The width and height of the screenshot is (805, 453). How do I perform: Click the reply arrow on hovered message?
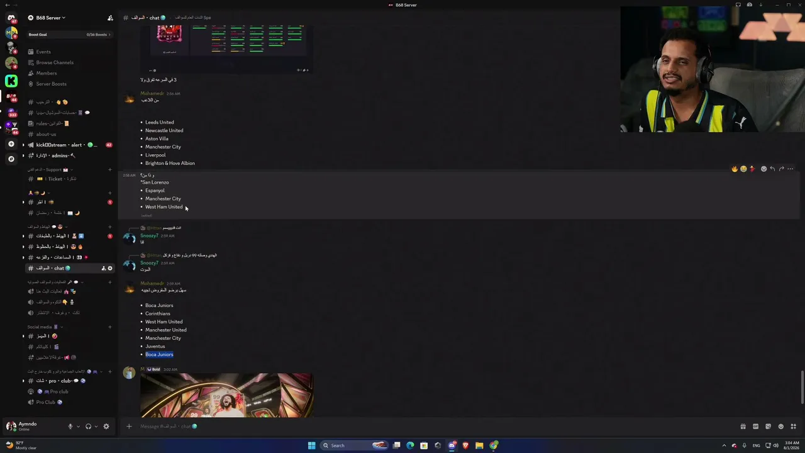click(772, 169)
